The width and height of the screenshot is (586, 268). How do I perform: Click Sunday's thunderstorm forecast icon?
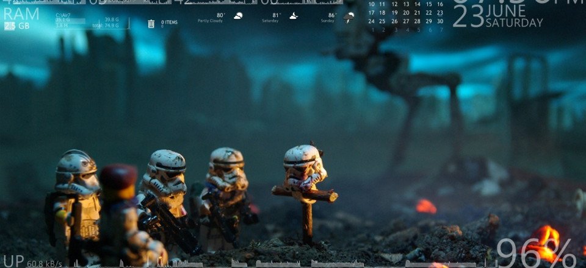(x=349, y=17)
